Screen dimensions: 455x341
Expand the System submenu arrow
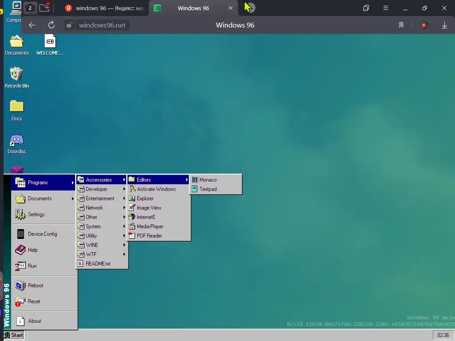[x=124, y=226]
